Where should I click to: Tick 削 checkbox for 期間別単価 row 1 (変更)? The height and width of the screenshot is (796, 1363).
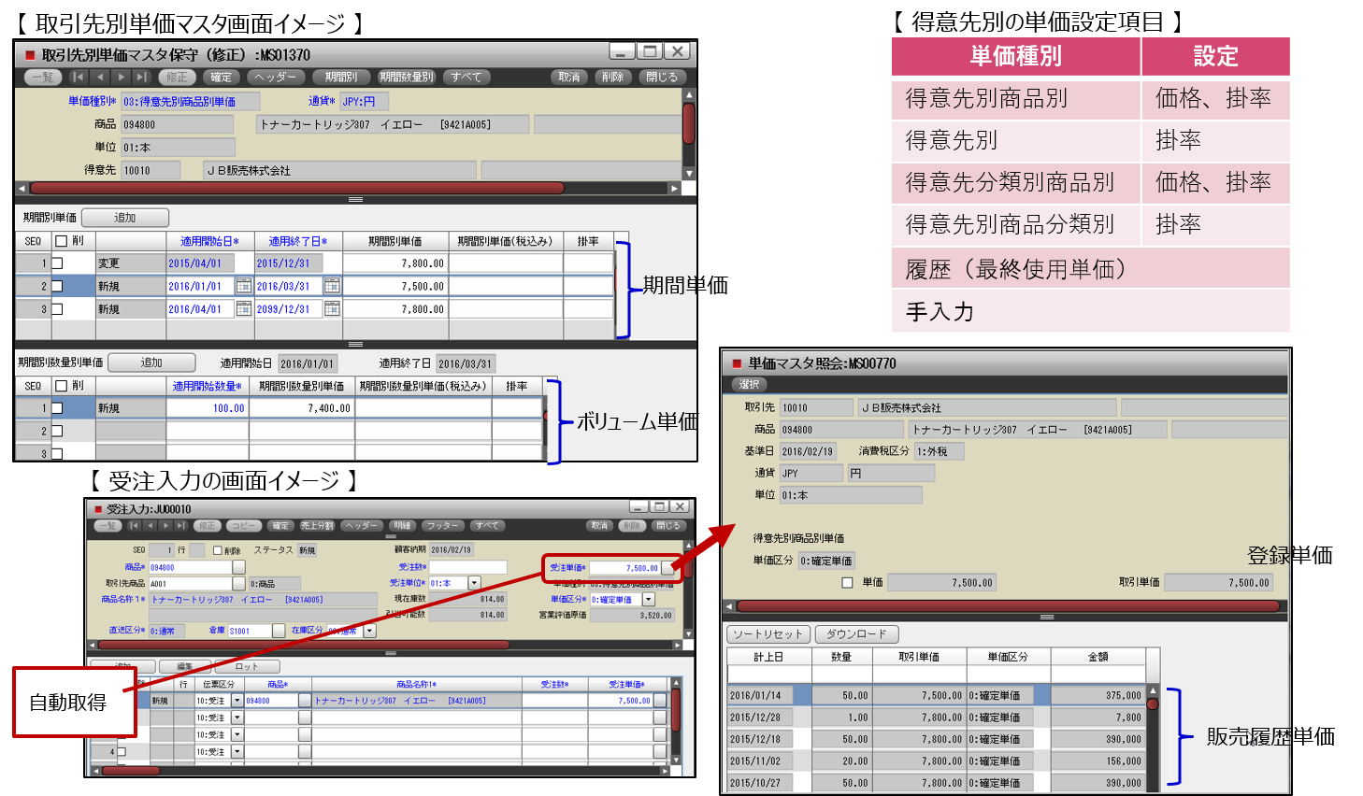(x=57, y=263)
